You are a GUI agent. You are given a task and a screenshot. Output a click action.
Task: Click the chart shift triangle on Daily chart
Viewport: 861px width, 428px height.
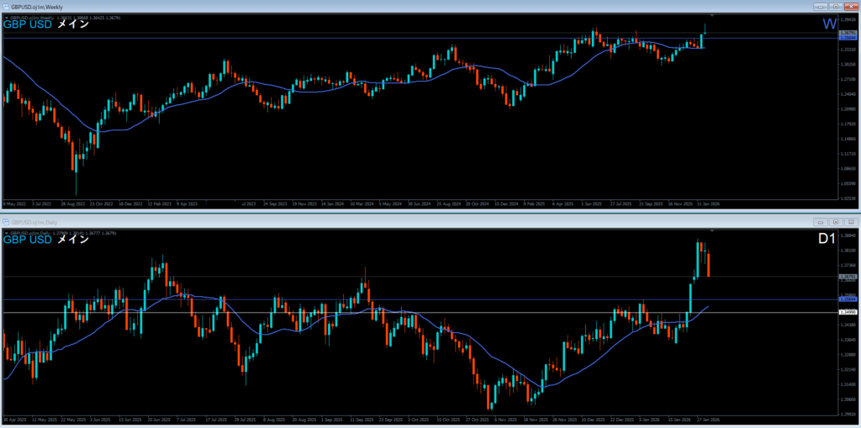coord(713,230)
